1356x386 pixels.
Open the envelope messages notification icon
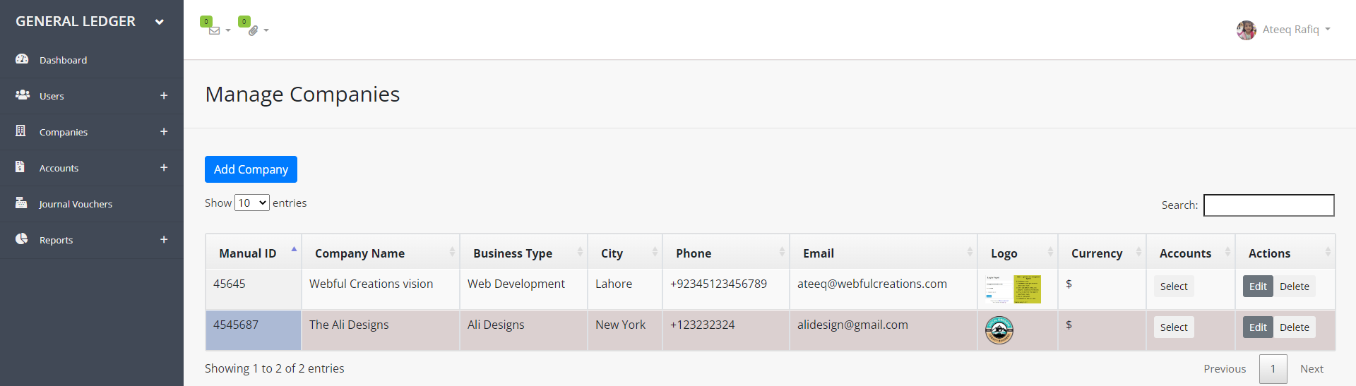click(215, 30)
